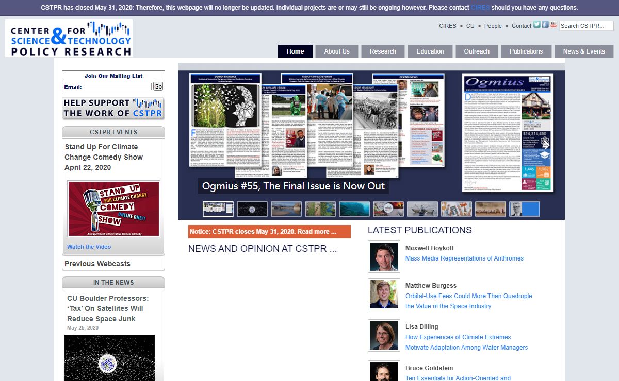The width and height of the screenshot is (619, 381).
Task: Open the CSTPR Twitter page icon
Action: click(x=537, y=24)
